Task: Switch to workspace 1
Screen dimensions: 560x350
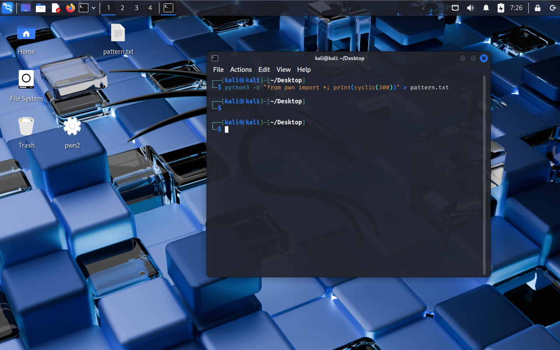Action: pyautogui.click(x=108, y=8)
